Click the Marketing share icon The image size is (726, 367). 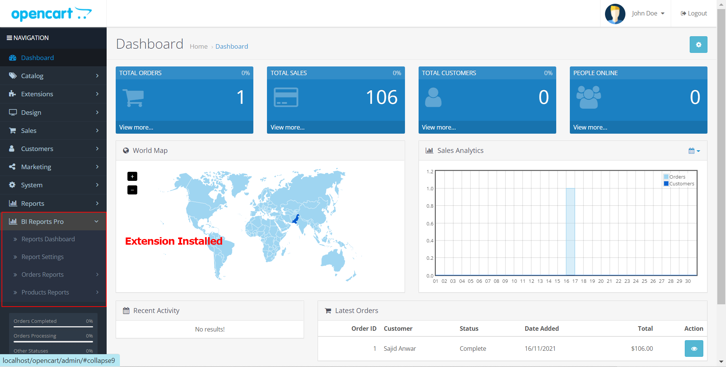tap(12, 167)
